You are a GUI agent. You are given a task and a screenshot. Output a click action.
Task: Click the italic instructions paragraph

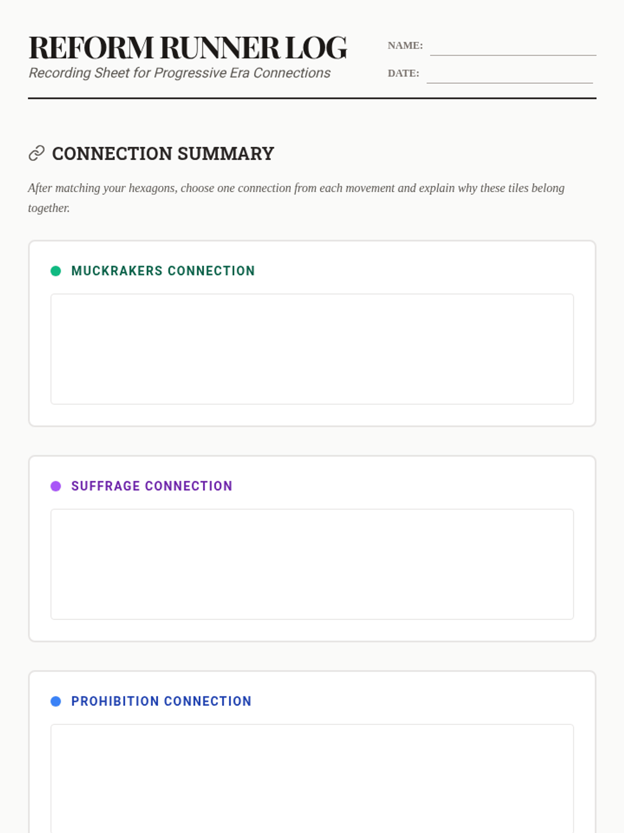pyautogui.click(x=296, y=188)
